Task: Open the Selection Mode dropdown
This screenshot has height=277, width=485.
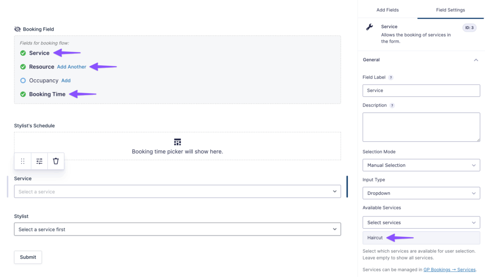Action: 421,165
